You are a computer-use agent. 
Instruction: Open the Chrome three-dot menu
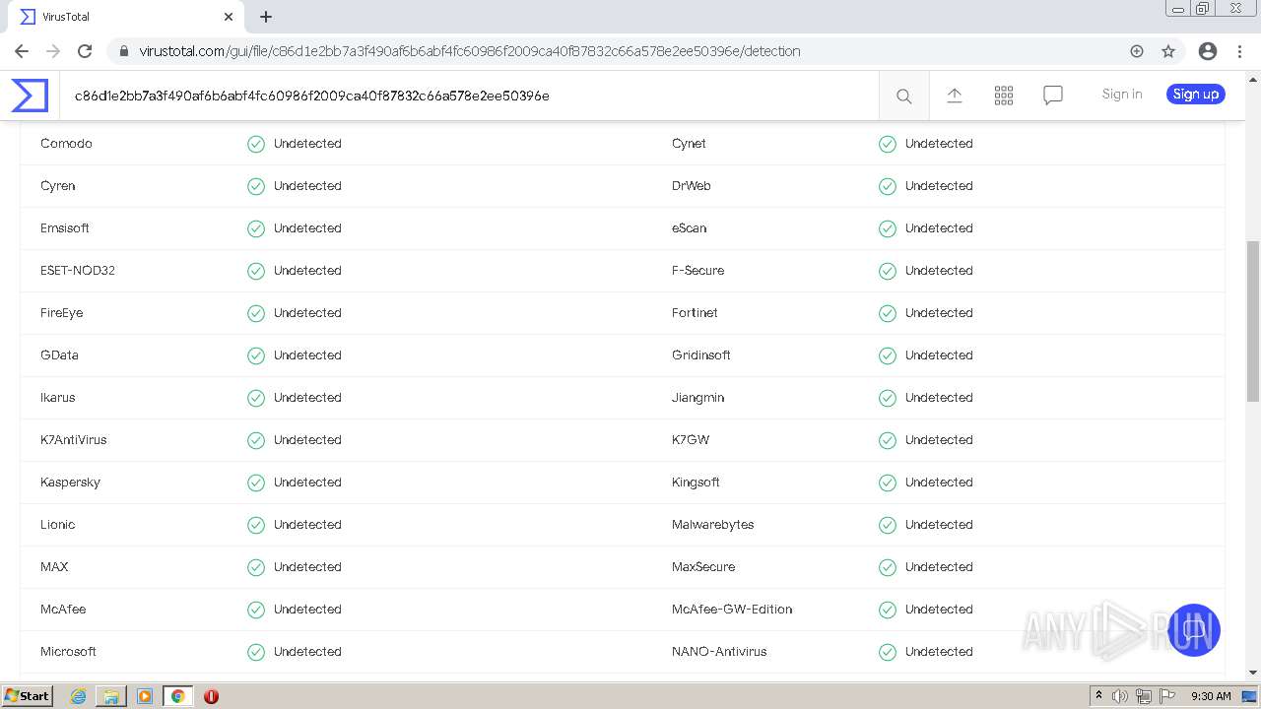(x=1239, y=51)
